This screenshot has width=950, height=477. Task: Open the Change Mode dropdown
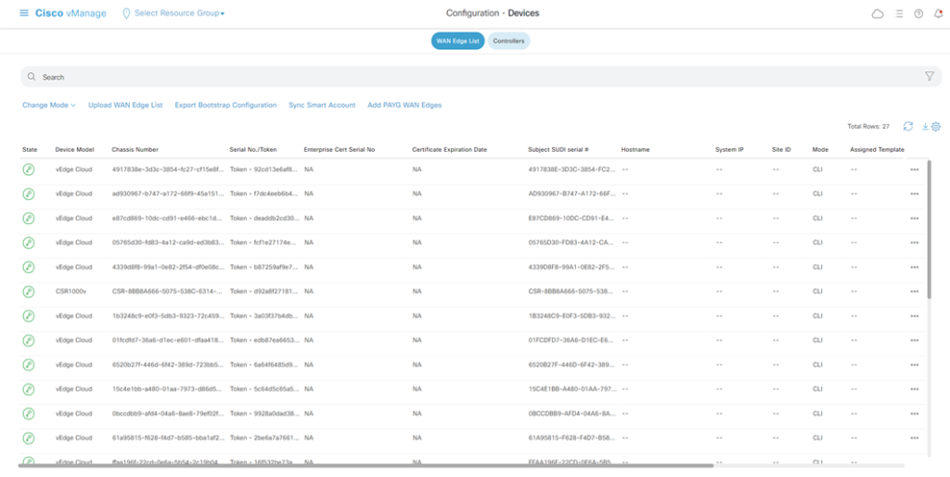click(x=48, y=106)
